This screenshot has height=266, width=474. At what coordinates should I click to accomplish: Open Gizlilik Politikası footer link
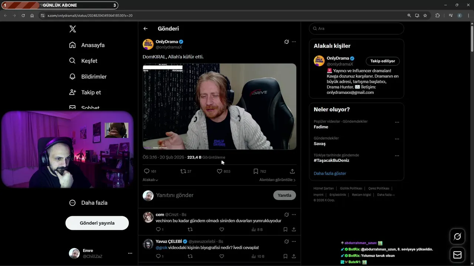pyautogui.click(x=351, y=188)
